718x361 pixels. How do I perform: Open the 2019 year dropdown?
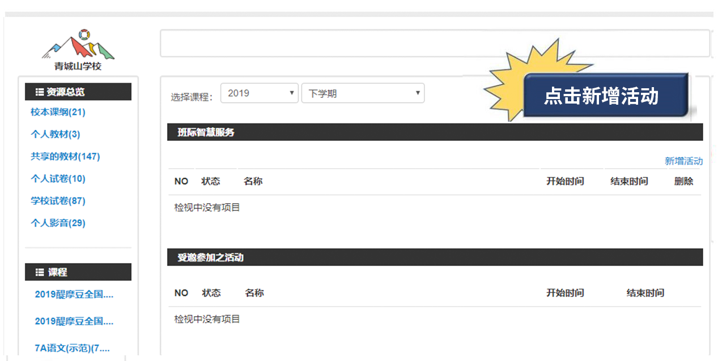259,93
